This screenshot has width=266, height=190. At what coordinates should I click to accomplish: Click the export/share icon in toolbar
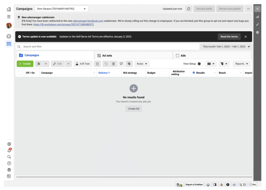[121, 64]
